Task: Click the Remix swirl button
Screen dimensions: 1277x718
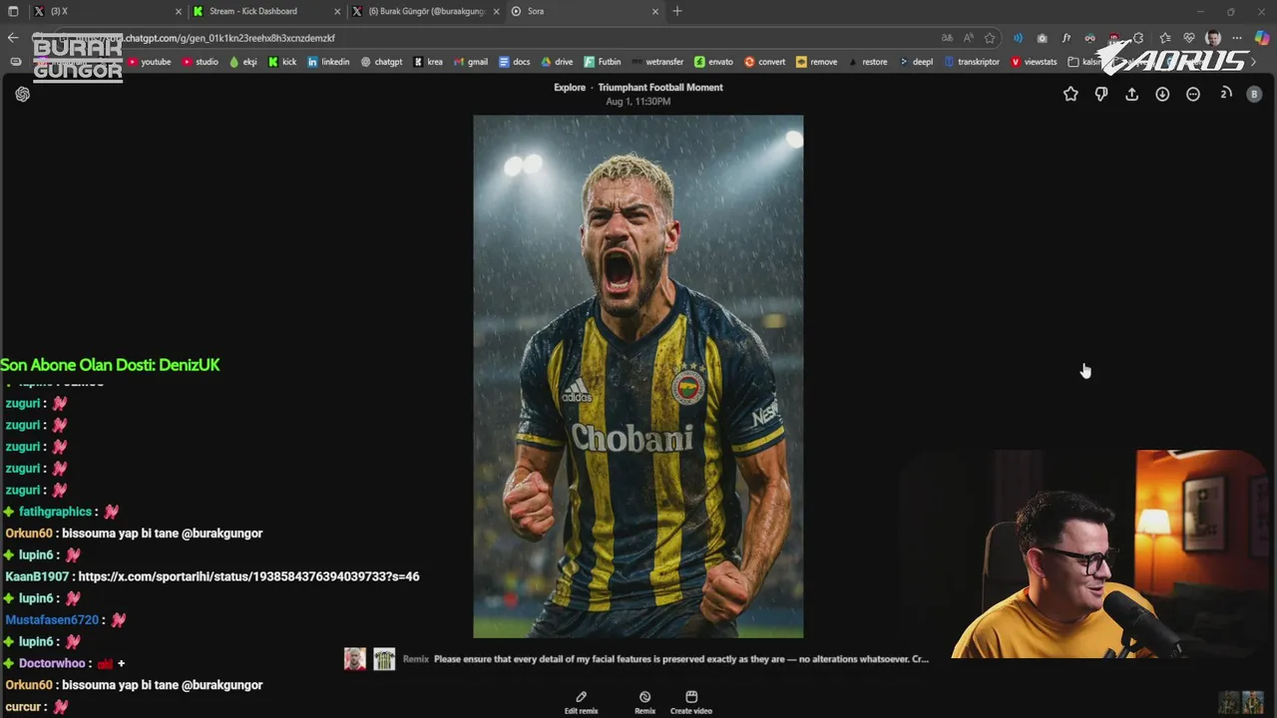Action: pyautogui.click(x=644, y=703)
